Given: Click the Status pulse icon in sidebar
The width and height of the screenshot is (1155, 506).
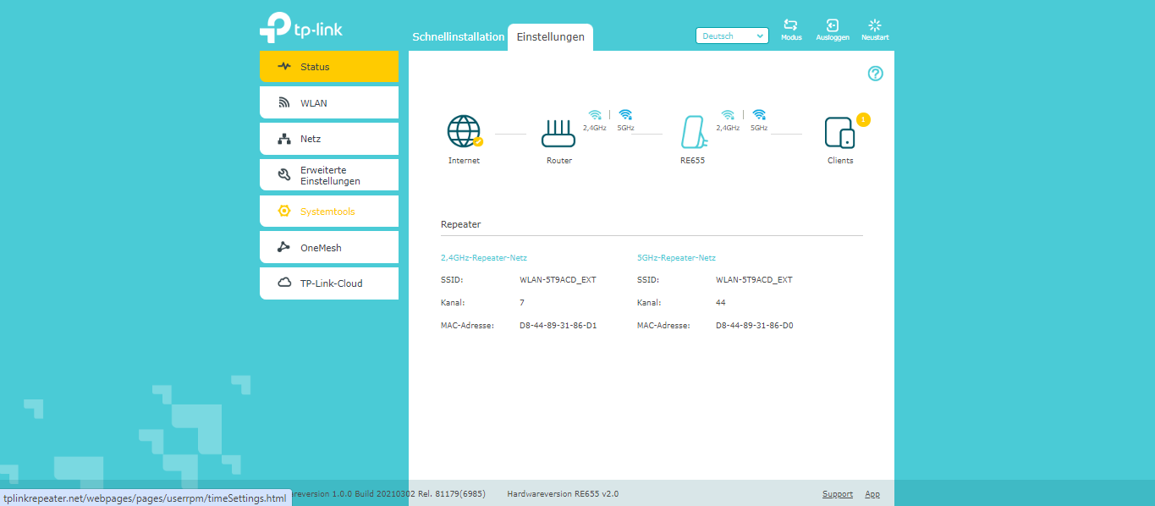Looking at the screenshot, I should (x=284, y=67).
